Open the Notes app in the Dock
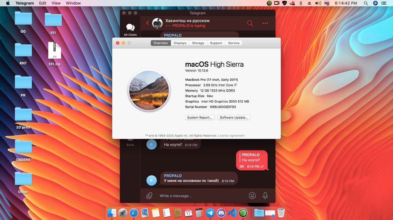 pos(156,213)
